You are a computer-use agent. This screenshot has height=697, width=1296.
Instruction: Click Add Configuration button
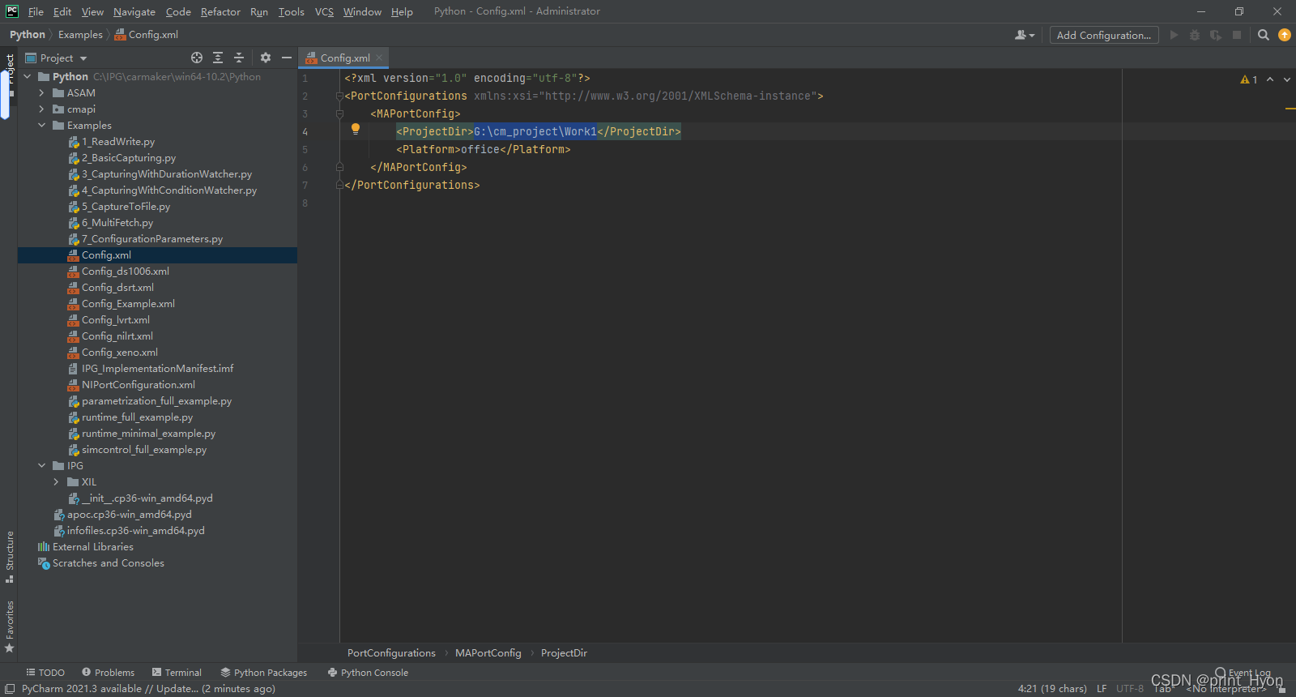(1104, 35)
